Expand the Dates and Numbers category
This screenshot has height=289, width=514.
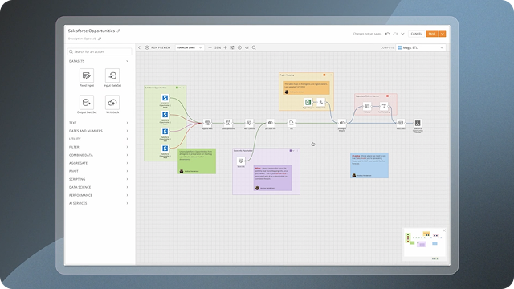pyautogui.click(x=127, y=131)
